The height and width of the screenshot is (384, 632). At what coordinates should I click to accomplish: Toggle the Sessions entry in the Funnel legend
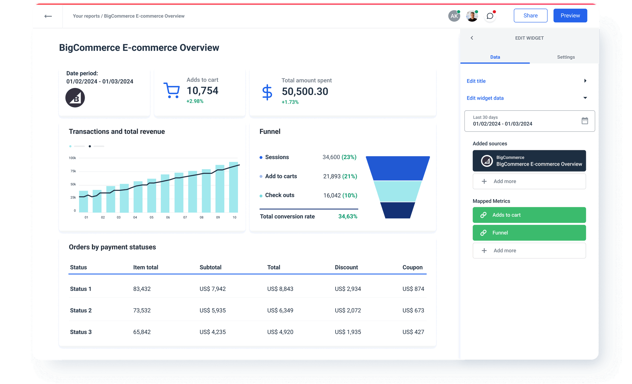(260, 157)
